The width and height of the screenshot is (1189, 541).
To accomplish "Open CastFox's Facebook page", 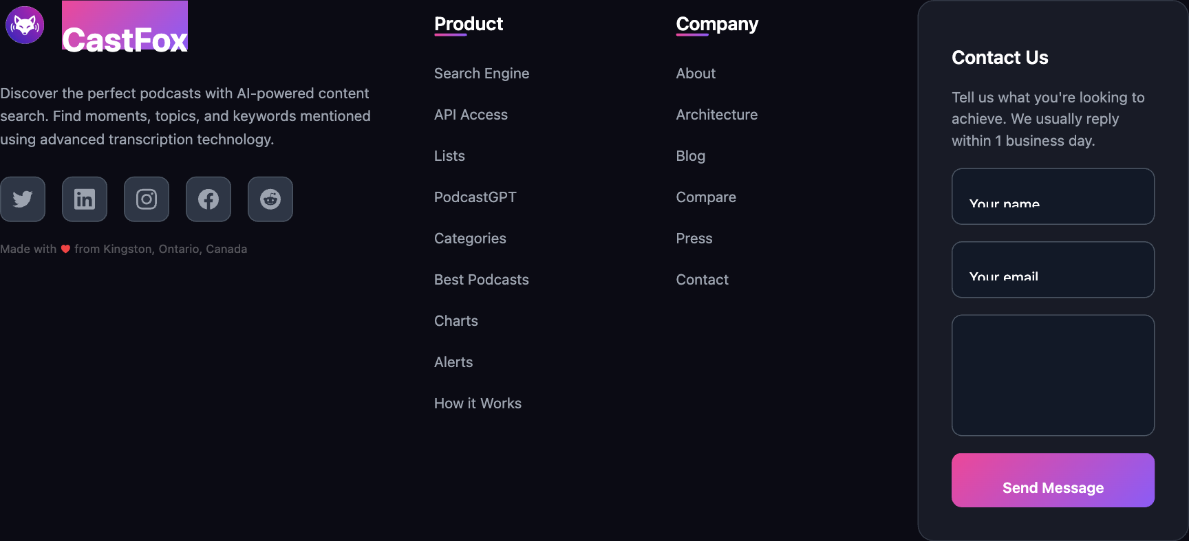I will click(x=208, y=199).
